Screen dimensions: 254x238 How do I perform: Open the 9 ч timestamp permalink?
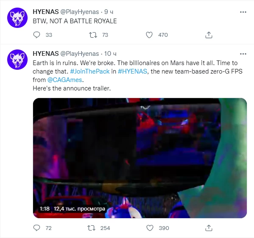tap(109, 12)
